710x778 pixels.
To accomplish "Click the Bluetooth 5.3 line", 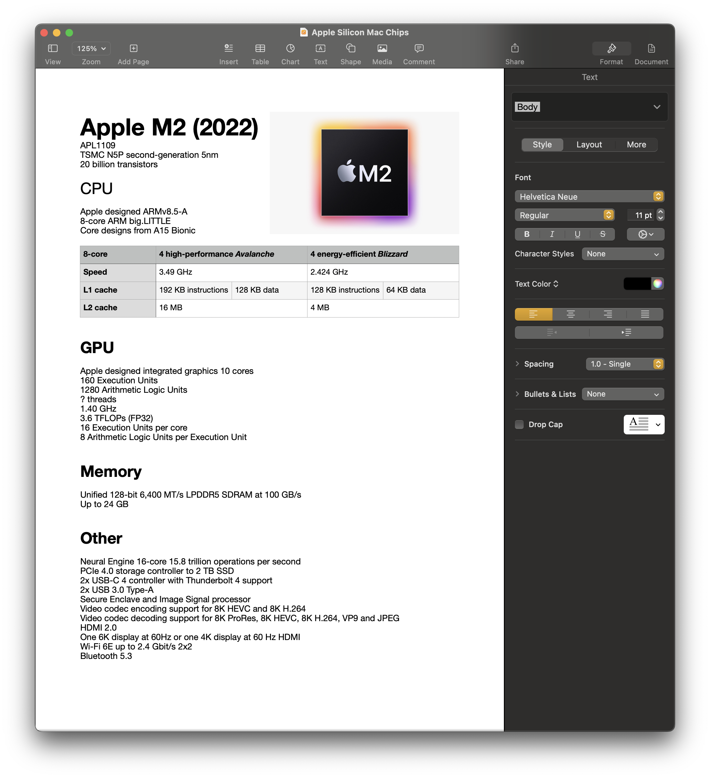I will (x=106, y=656).
